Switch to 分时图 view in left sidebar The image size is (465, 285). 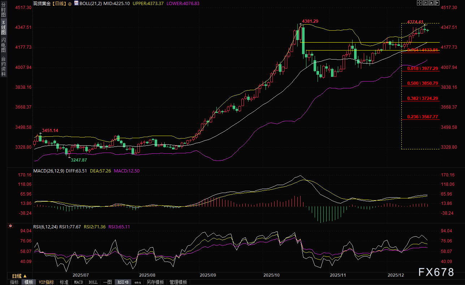click(3, 9)
